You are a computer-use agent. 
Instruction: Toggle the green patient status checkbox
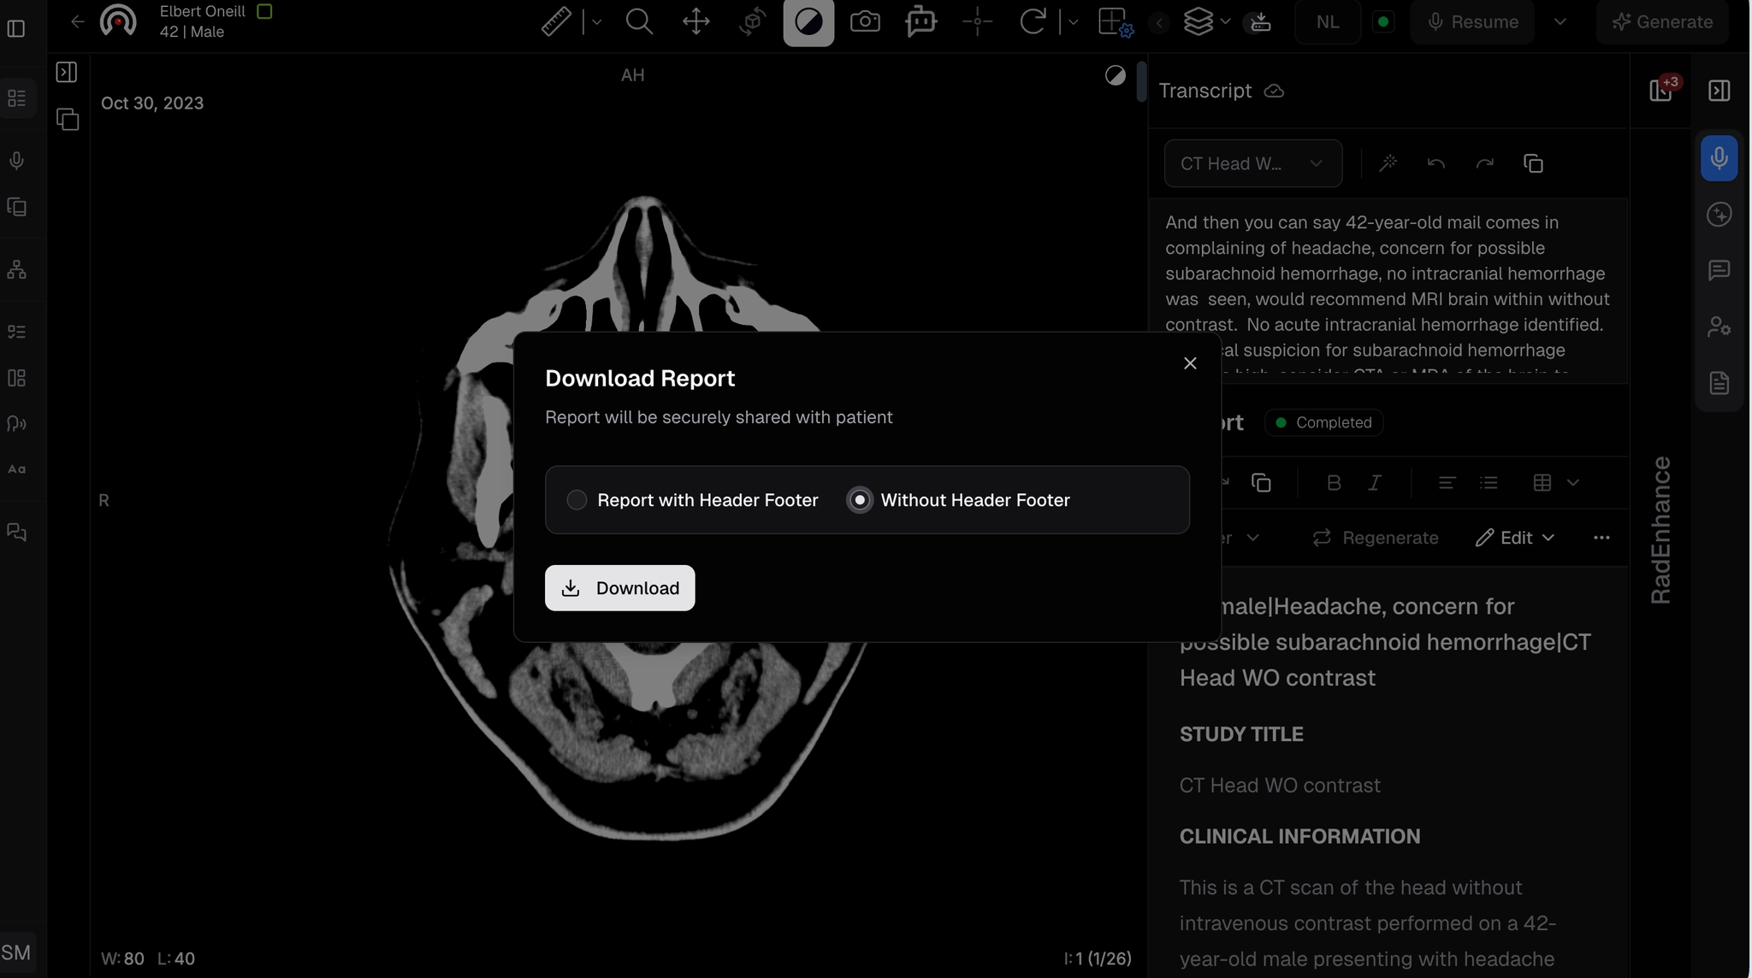coord(264,11)
